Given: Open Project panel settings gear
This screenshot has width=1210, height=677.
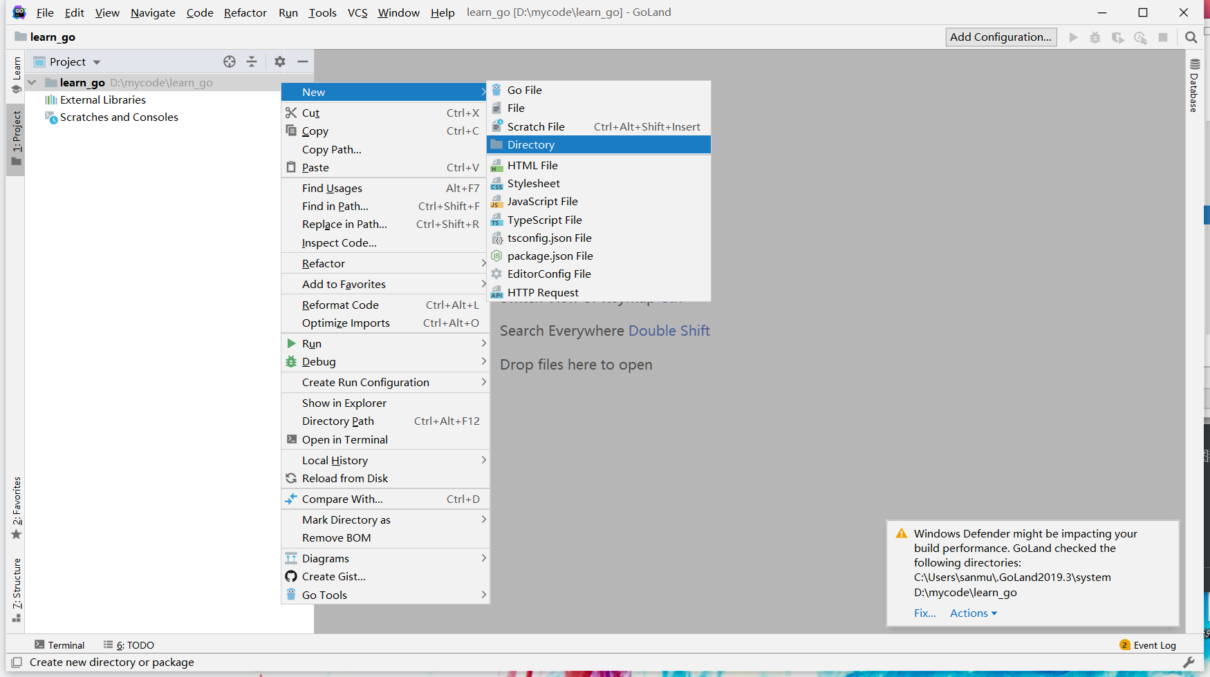Looking at the screenshot, I should pyautogui.click(x=279, y=61).
